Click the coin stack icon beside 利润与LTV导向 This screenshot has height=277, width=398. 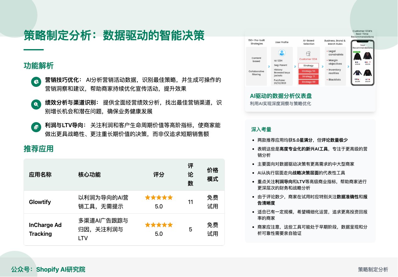click(36, 127)
